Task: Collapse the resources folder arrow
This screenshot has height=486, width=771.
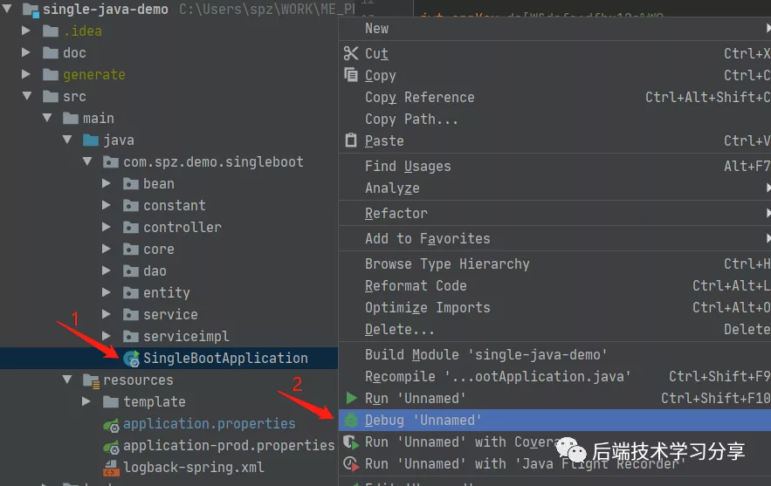Action: (67, 380)
